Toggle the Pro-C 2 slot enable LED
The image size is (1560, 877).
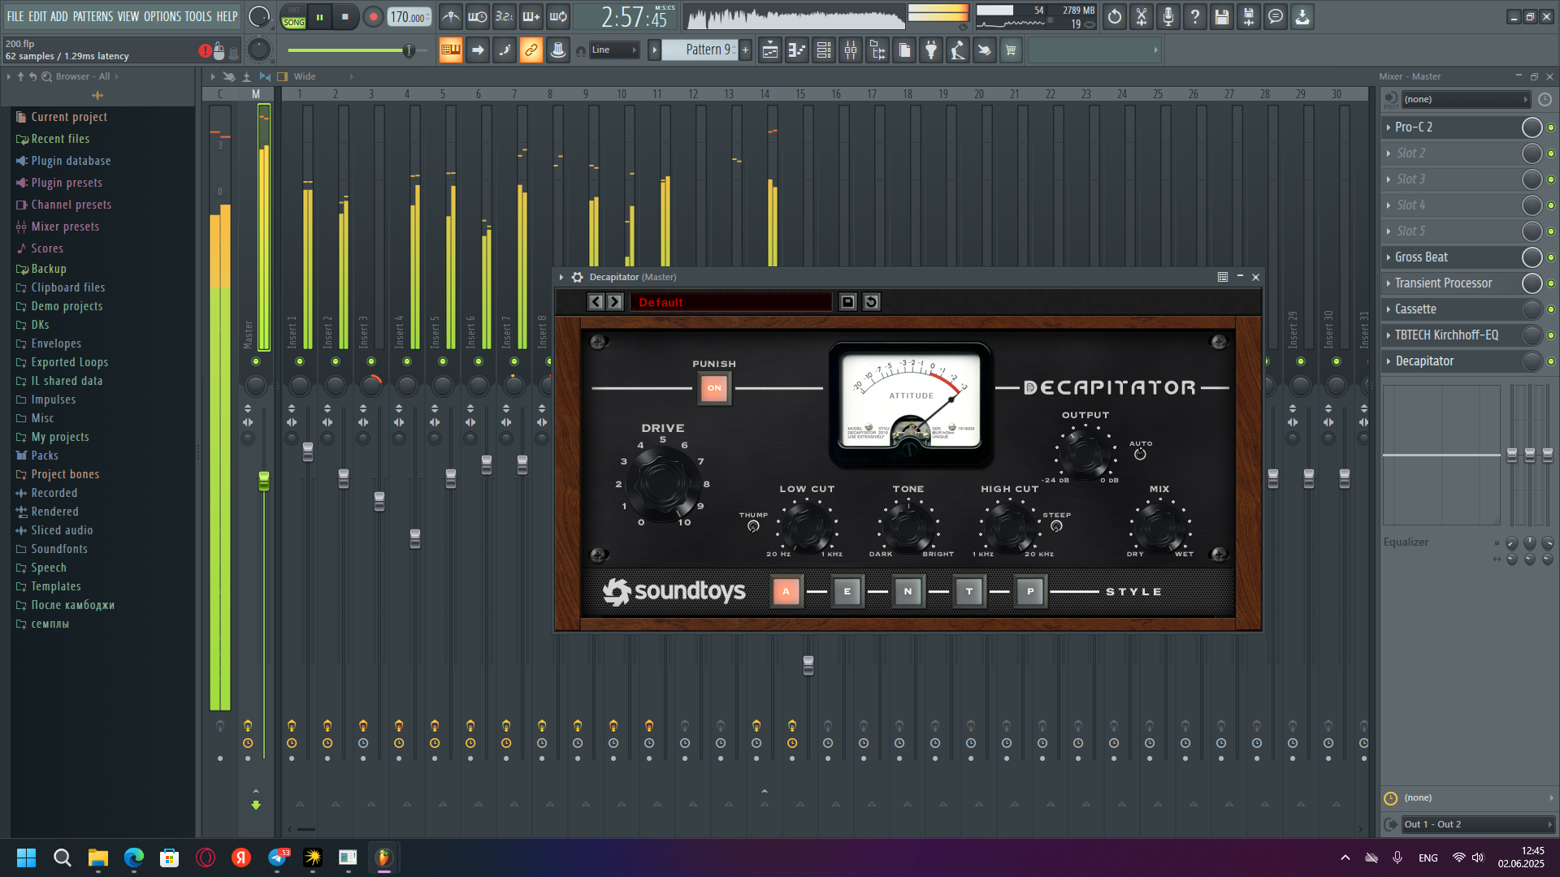coord(1550,127)
